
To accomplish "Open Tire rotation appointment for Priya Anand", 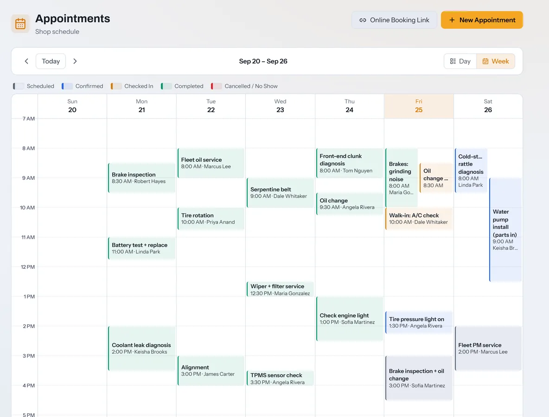I will pyautogui.click(x=211, y=219).
